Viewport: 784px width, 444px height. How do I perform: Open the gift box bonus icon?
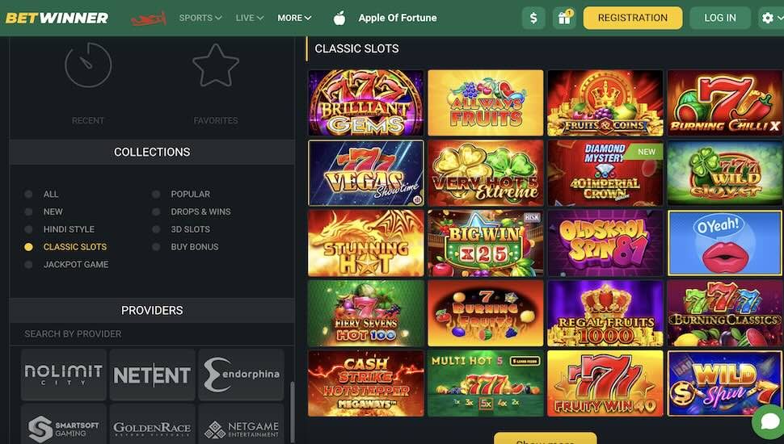564,18
